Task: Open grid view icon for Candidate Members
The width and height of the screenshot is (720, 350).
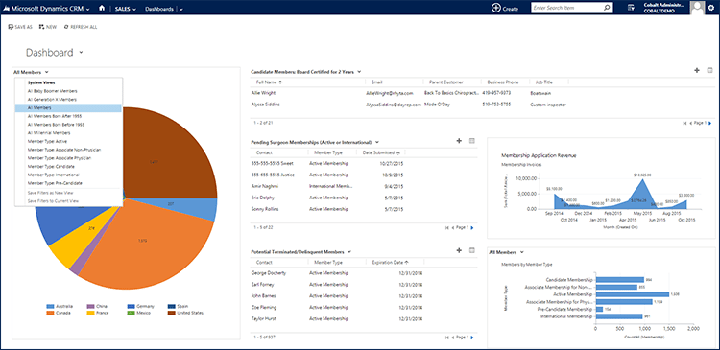Action: coord(709,70)
